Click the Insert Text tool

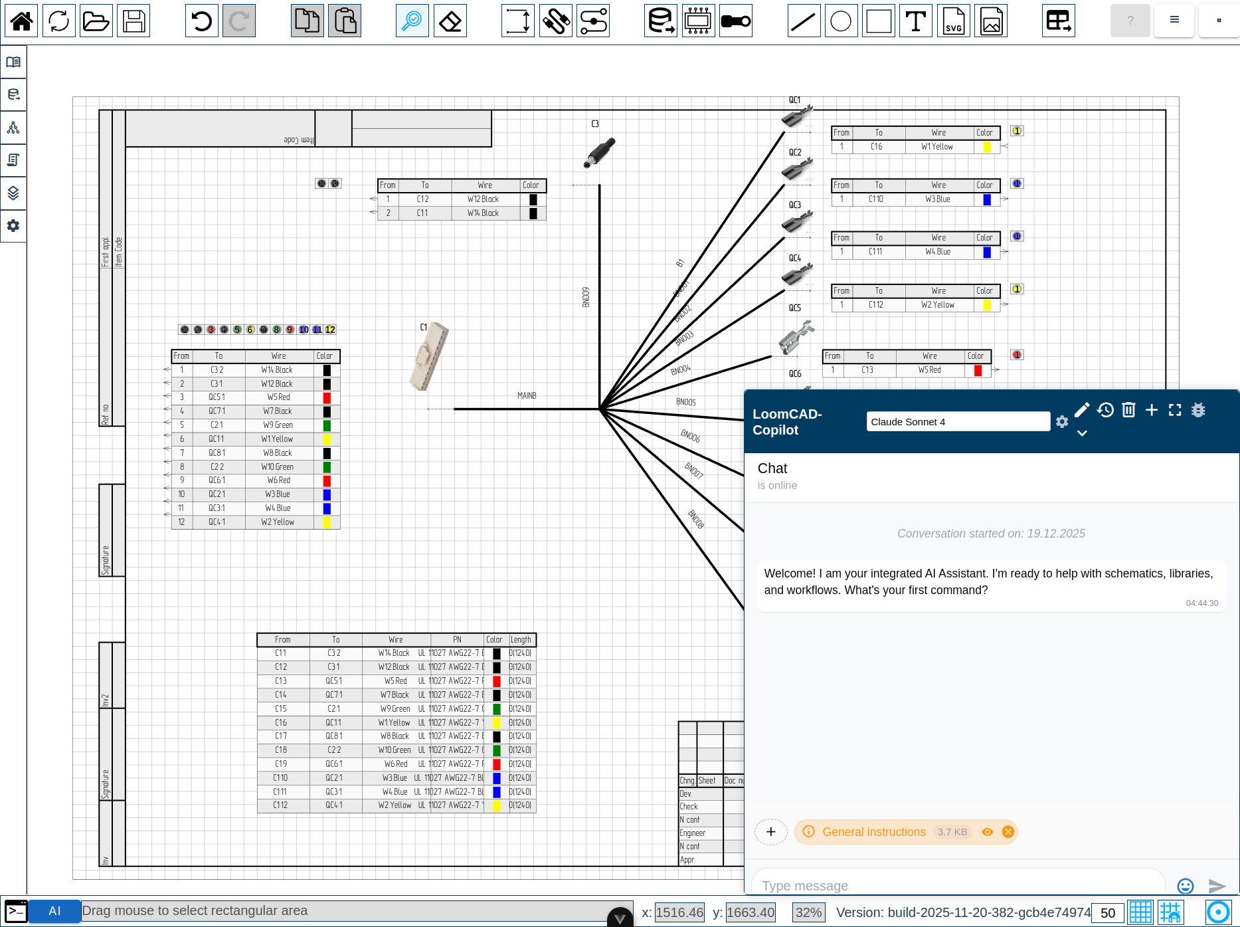click(x=915, y=21)
